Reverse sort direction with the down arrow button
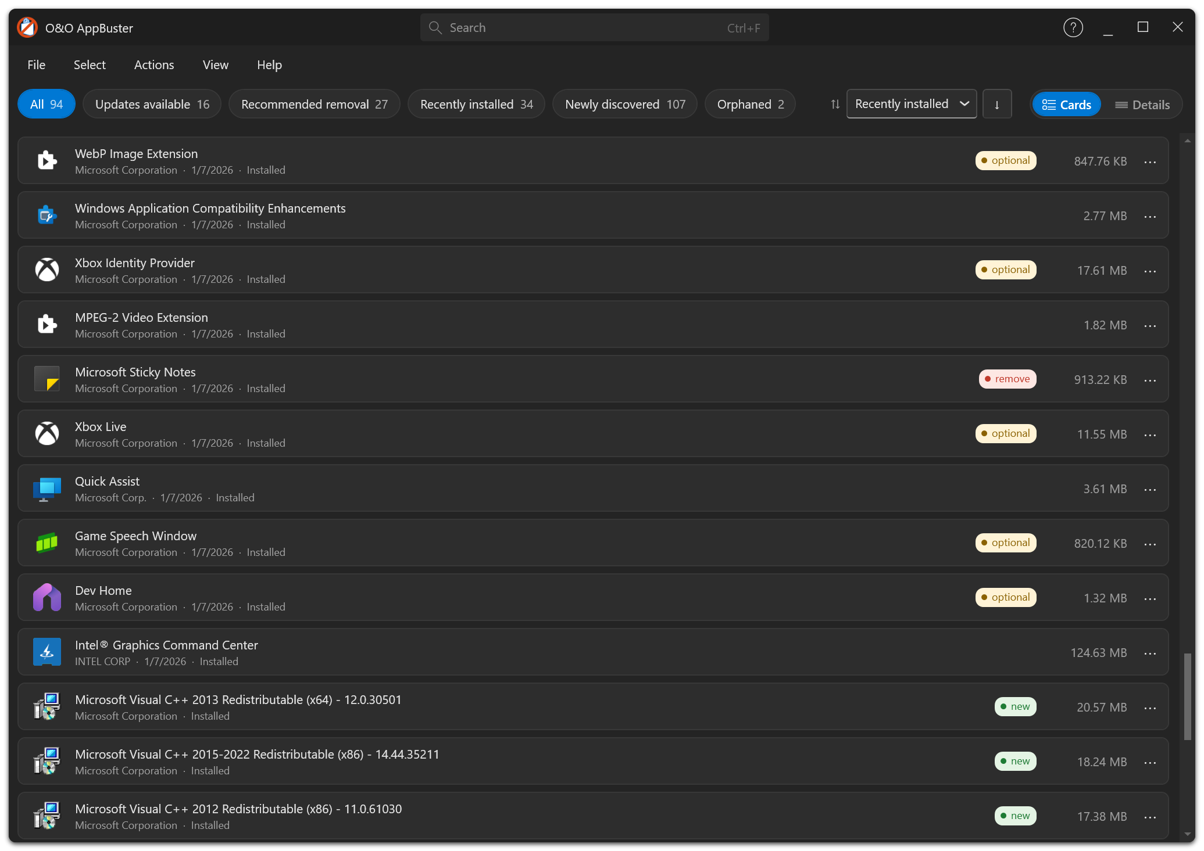The height and width of the screenshot is (851, 1204). (997, 104)
